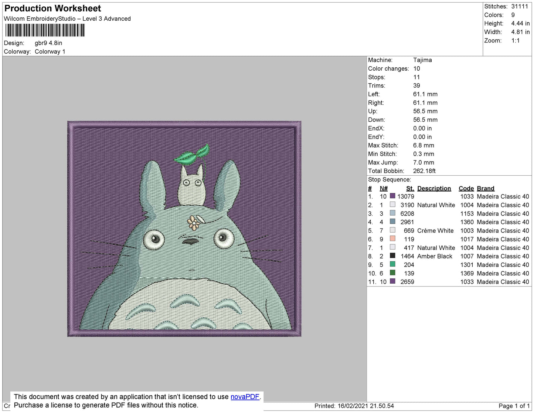
Task: Select the light blue swatch for thread 1153
Action: (x=392, y=213)
